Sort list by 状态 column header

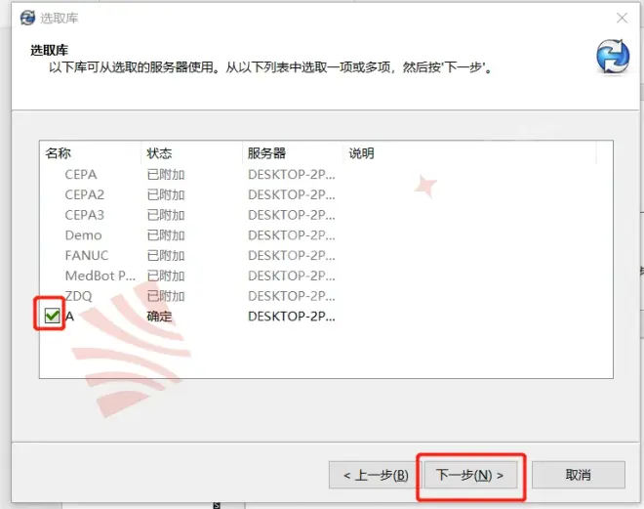(x=191, y=153)
